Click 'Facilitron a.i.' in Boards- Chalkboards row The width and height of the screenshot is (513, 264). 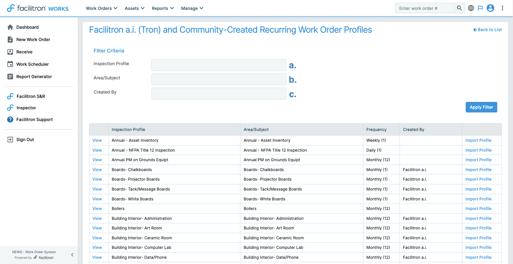(415, 170)
